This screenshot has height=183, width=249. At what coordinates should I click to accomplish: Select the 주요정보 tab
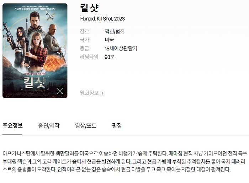coord(12,125)
